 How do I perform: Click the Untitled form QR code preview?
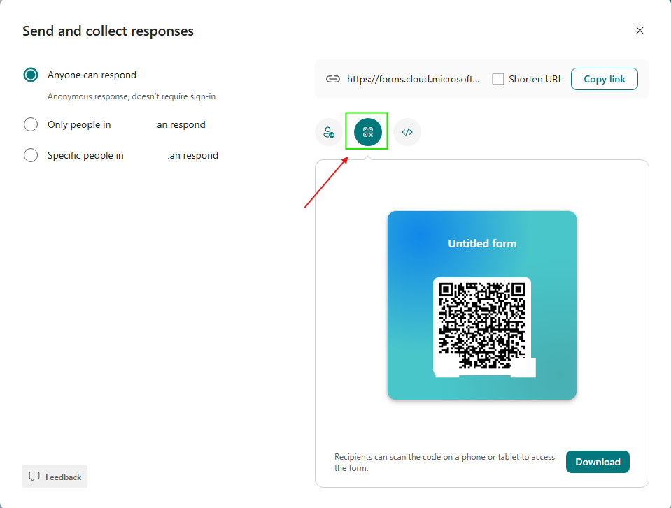click(482, 305)
